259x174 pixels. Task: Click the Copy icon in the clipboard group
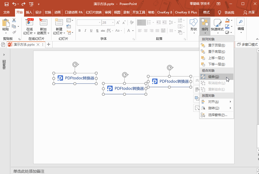(x=14, y=26)
